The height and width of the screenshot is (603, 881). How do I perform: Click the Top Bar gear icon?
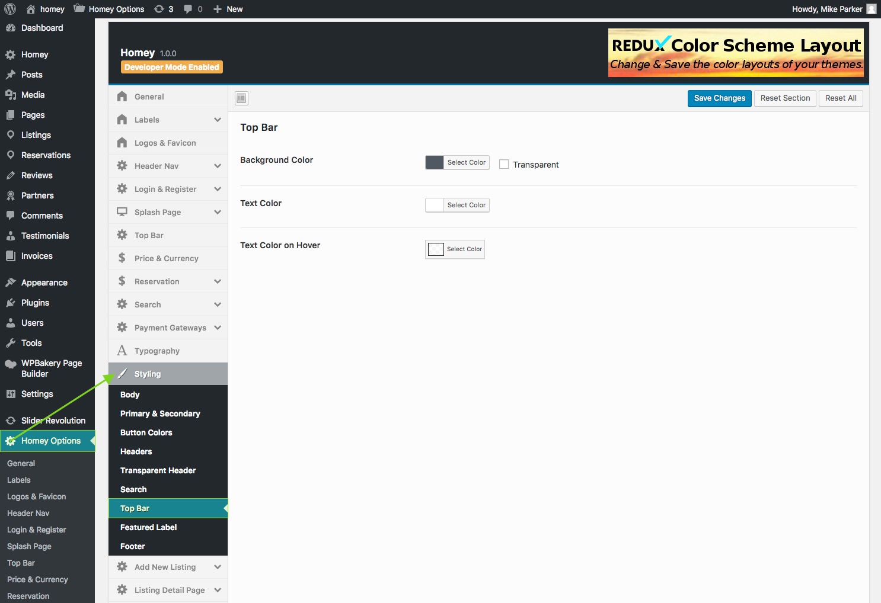pos(122,235)
